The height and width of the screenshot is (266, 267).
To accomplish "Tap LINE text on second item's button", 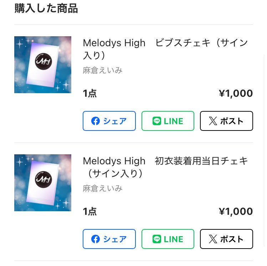I will pos(173,239).
